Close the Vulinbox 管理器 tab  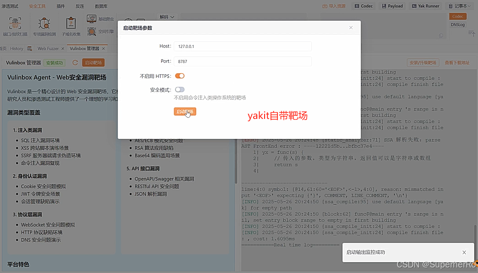point(103,48)
